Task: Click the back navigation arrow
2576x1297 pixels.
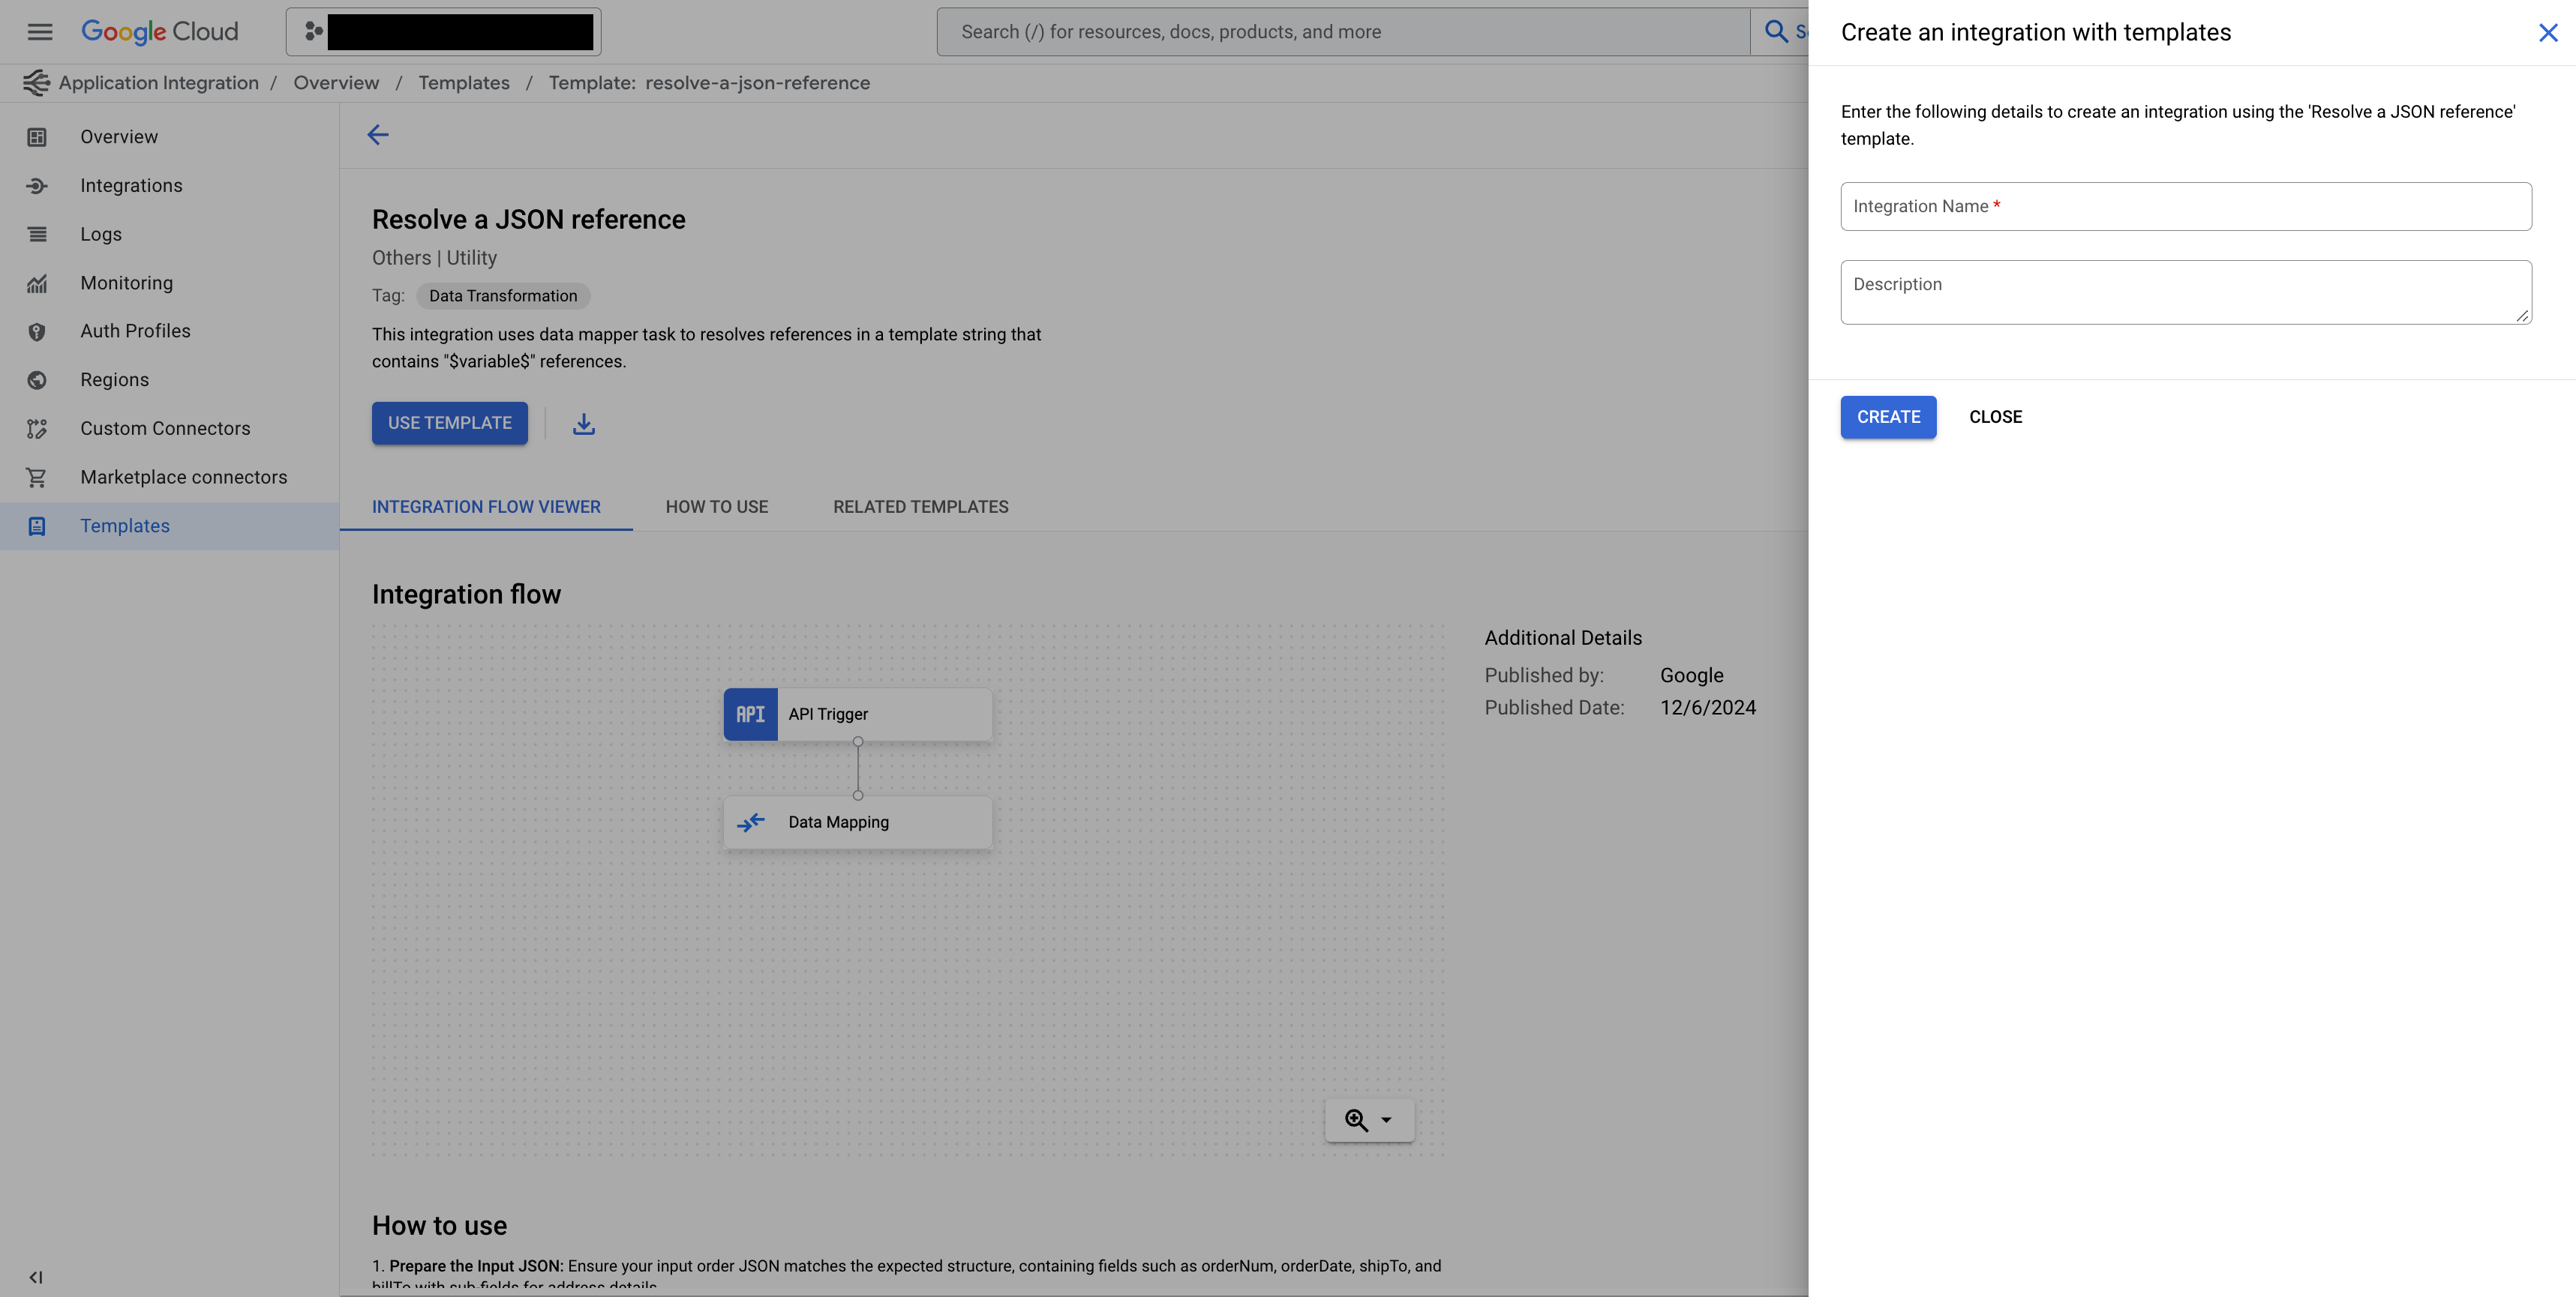Action: 377,136
